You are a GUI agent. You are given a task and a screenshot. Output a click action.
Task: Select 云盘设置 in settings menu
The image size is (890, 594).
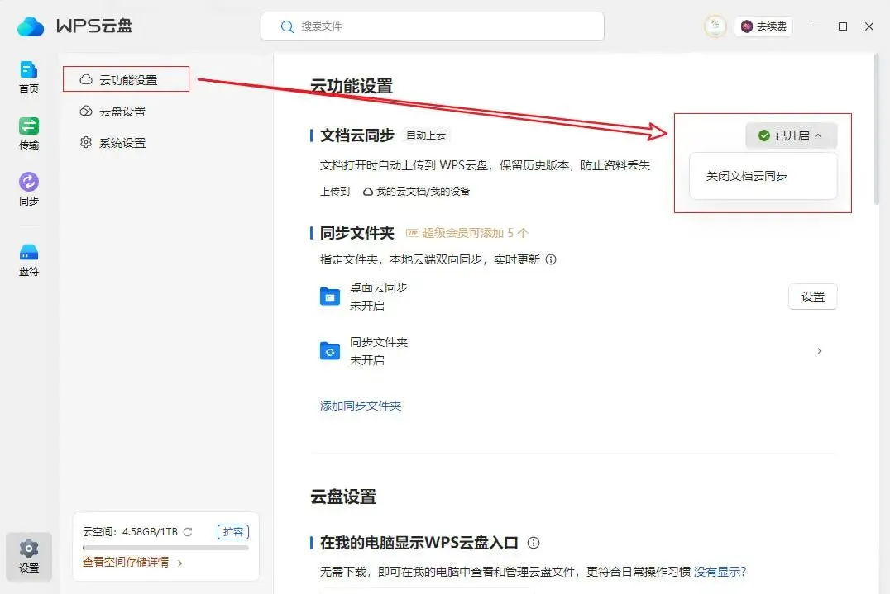pos(112,111)
